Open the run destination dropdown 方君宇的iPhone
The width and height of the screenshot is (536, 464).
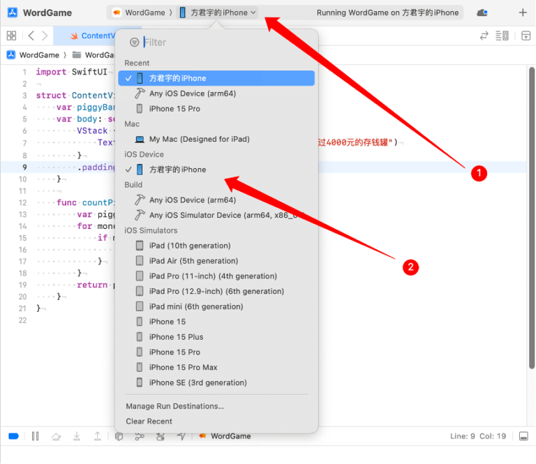[x=218, y=13]
